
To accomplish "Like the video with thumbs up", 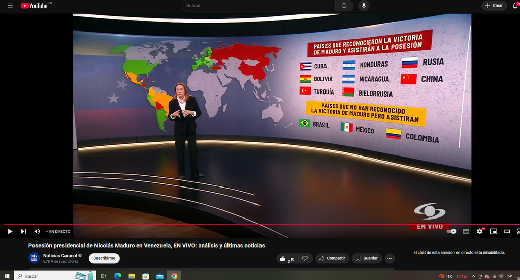I will [287, 259].
